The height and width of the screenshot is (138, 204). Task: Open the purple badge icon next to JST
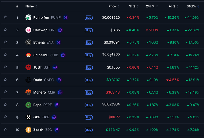point(55,67)
